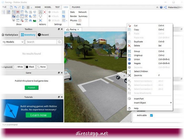Select the 2 Studs radio option
The width and height of the screenshot is (184, 139).
click(54, 12)
